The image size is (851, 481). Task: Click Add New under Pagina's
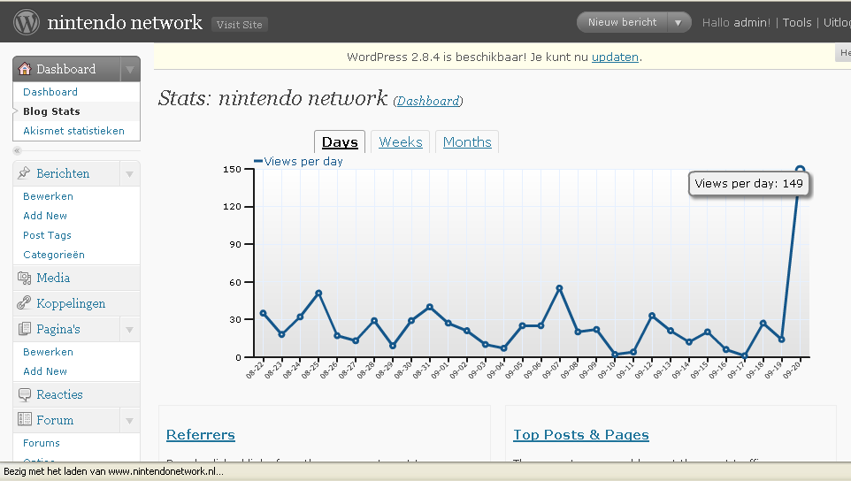coord(45,371)
